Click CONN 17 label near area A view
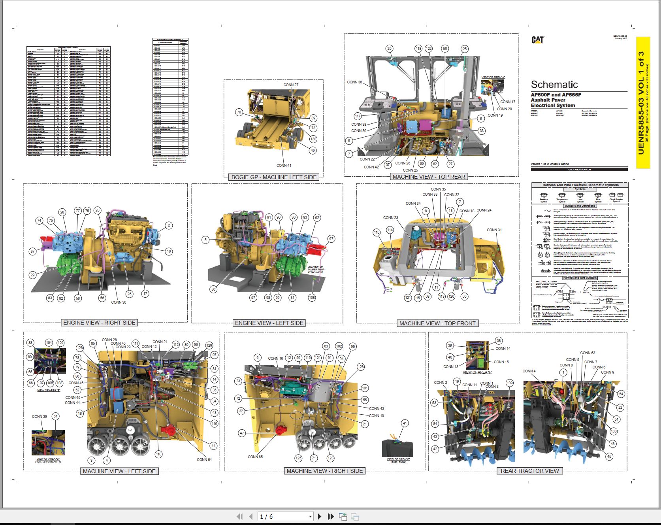Viewport: 661px width, 525px height. click(x=508, y=102)
